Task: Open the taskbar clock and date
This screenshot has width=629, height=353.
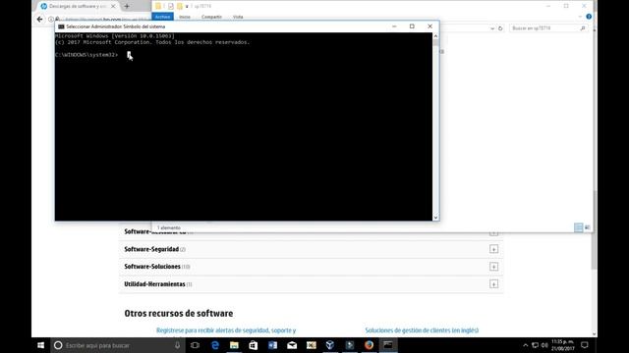Action: pyautogui.click(x=562, y=345)
